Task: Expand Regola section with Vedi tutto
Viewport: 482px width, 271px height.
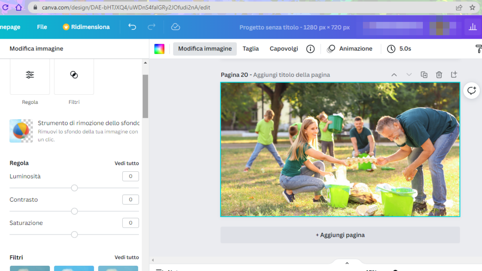Action: coord(127,163)
